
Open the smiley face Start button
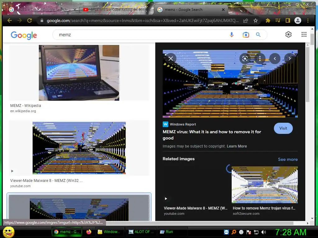pyautogui.click(x=9, y=232)
